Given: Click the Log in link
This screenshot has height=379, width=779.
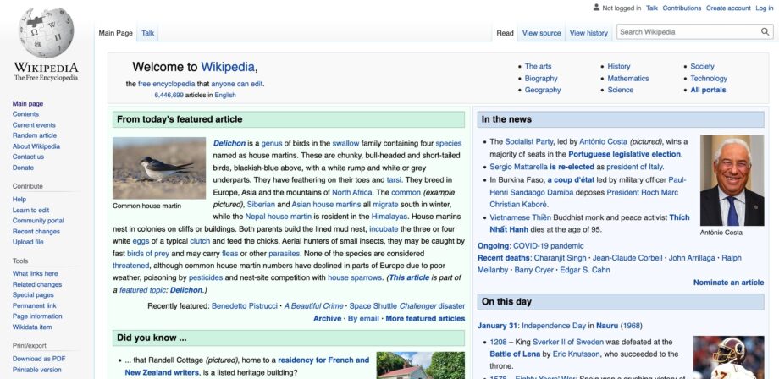Looking at the screenshot, I should click(x=764, y=8).
